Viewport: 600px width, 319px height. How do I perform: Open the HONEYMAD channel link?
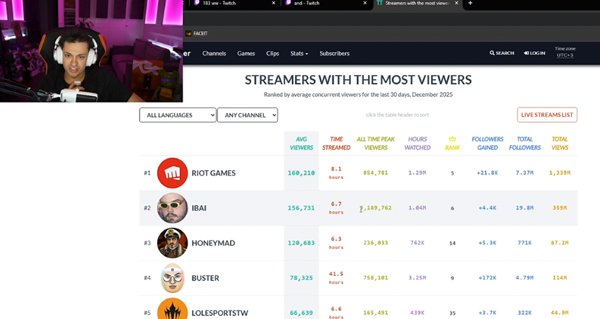tap(213, 243)
